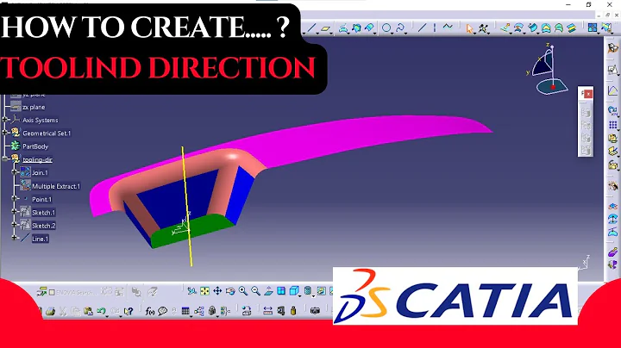Click the Fly Mode airplane icon
This screenshot has height=348, width=621.
[x=191, y=291]
